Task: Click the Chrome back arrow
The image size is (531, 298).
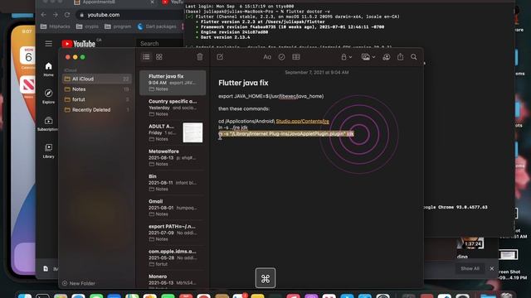Action: coord(43,15)
